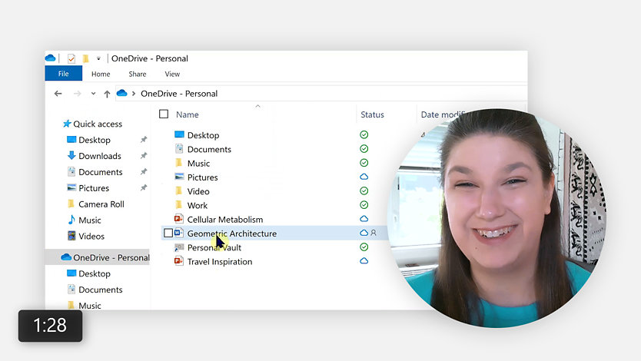Click the synced status icon for Music row
This screenshot has height=361, width=641.
[364, 163]
